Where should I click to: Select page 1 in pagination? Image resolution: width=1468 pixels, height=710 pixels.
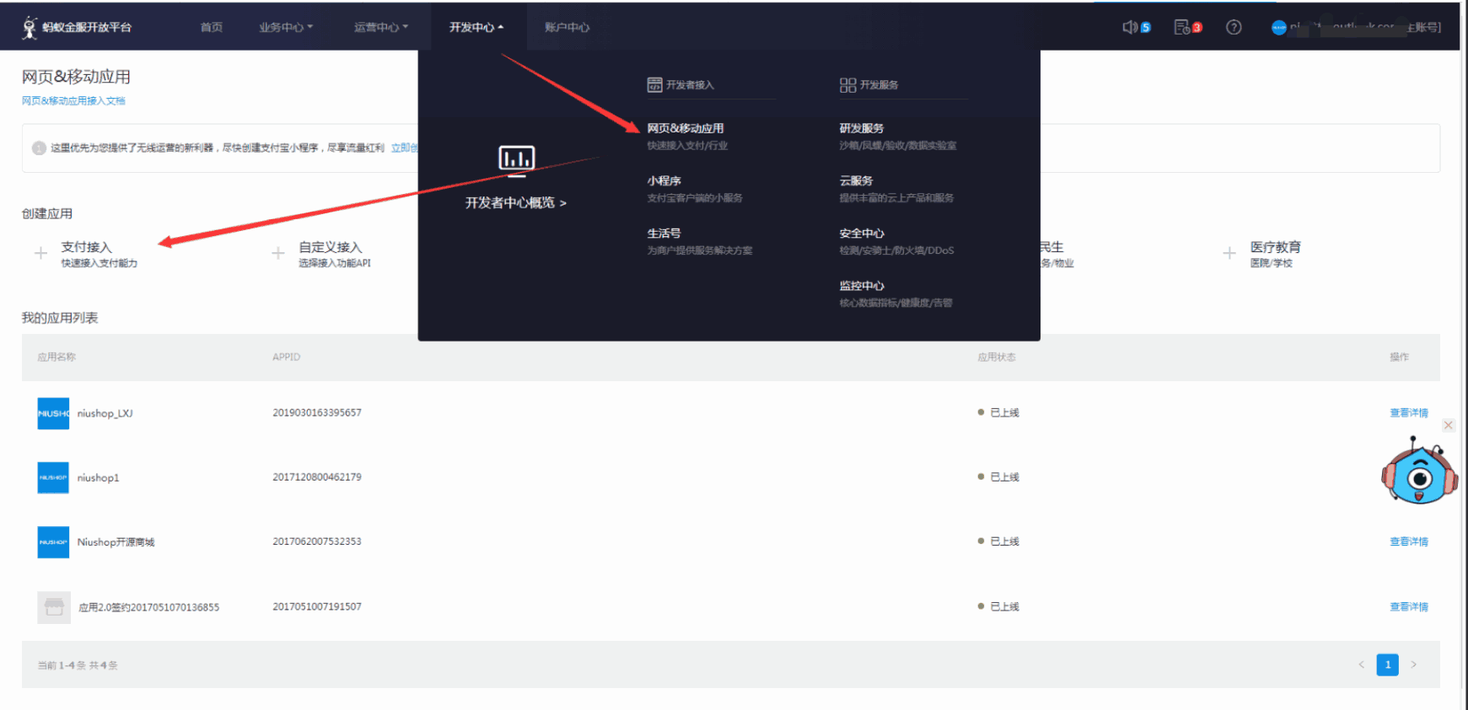pos(1387,664)
